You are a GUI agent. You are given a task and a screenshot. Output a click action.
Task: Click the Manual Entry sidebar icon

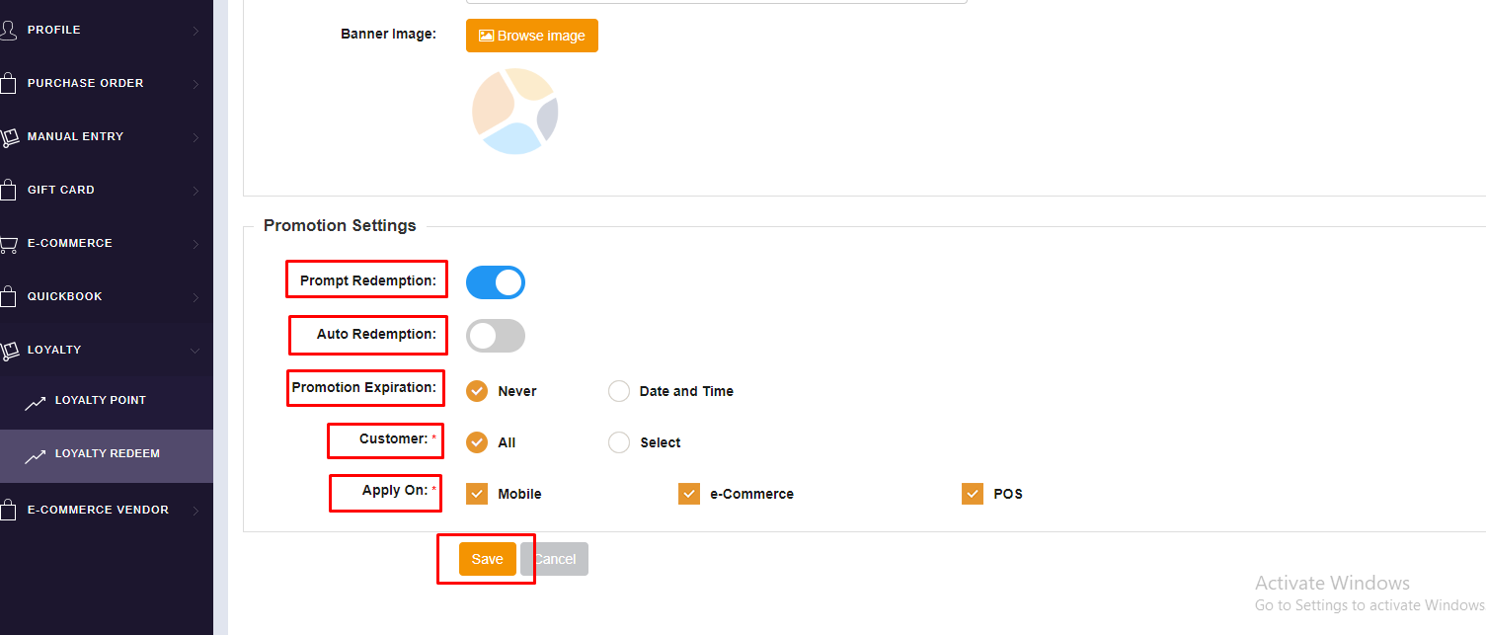point(9,137)
